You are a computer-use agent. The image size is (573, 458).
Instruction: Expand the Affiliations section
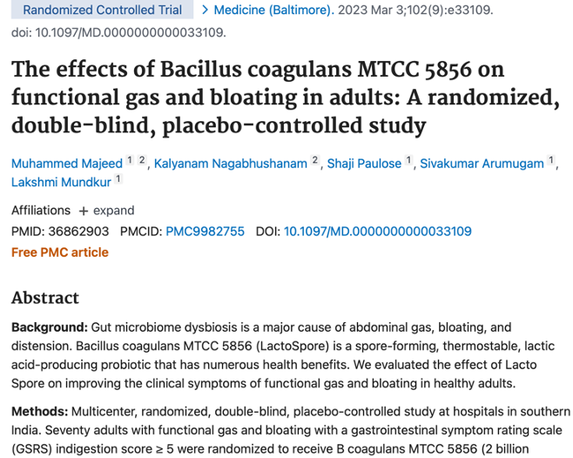pyautogui.click(x=106, y=211)
